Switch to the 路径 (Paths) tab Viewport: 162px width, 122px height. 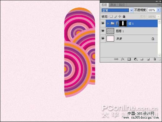[122, 5]
